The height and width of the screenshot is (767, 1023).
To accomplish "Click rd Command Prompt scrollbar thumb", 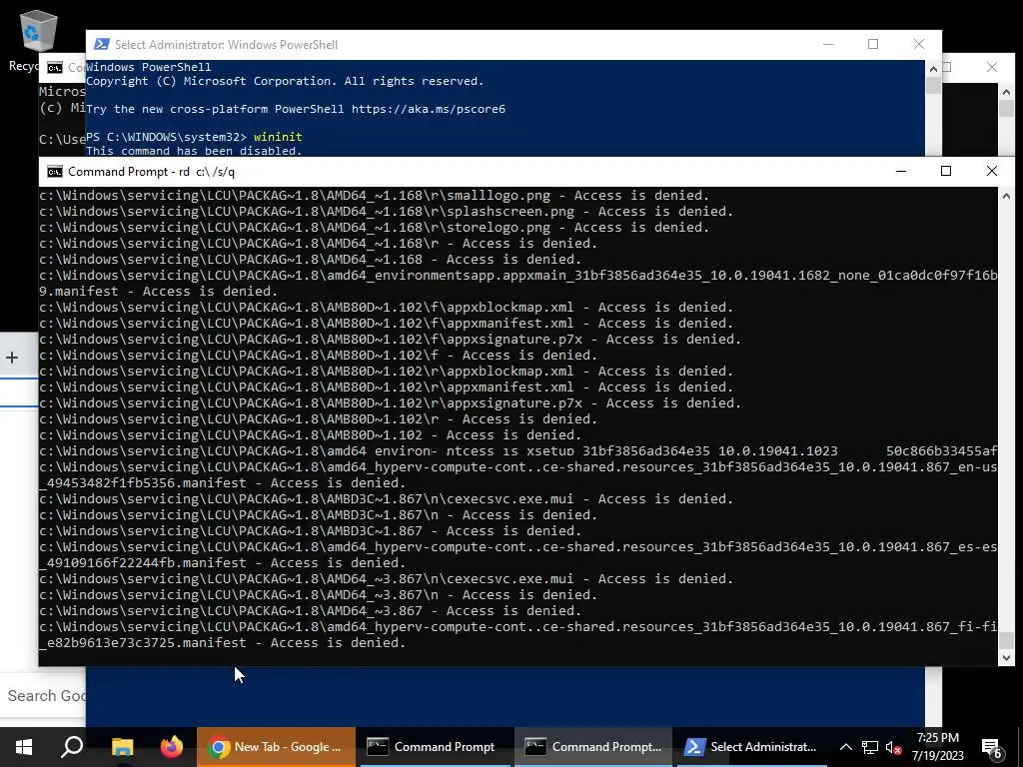I will 1007,640.
